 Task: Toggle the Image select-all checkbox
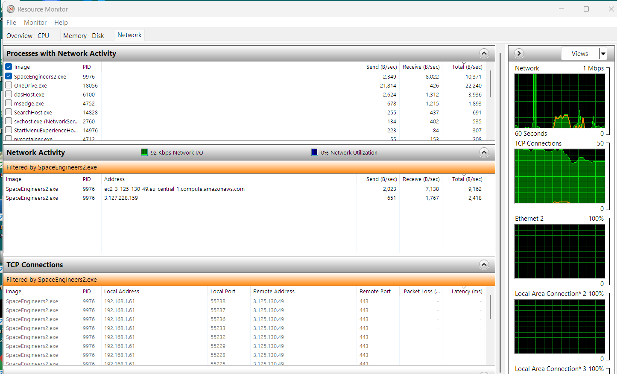click(9, 67)
